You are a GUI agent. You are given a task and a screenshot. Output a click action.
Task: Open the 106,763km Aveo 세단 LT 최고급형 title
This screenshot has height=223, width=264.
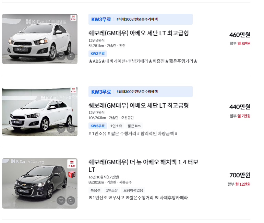139,106
